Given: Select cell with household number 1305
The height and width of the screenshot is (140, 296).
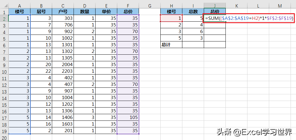Looking at the screenshot, I should (63, 58).
